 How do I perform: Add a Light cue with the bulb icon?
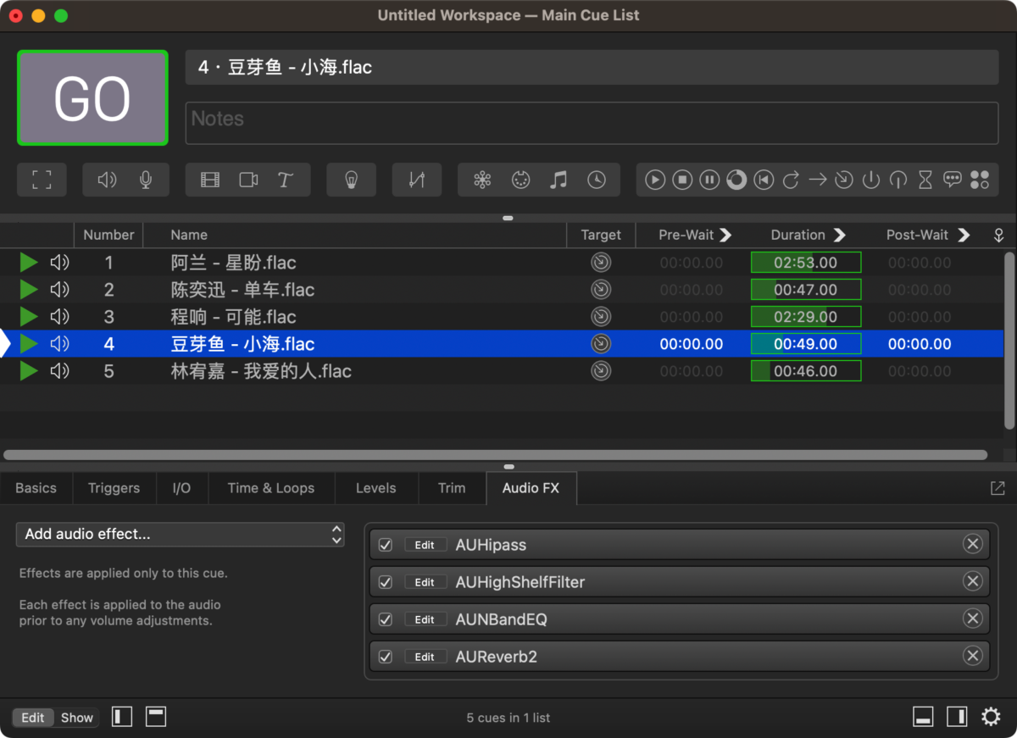click(351, 180)
